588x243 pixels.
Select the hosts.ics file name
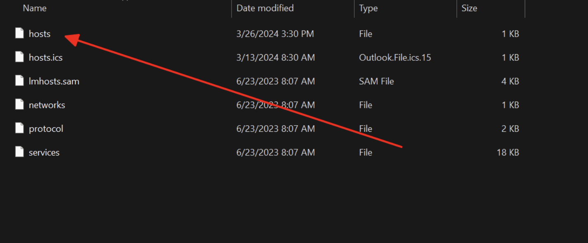pyautogui.click(x=46, y=57)
